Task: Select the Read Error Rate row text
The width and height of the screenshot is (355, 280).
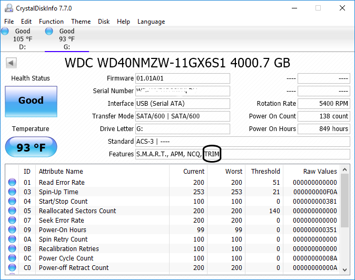Action: pos(62,182)
